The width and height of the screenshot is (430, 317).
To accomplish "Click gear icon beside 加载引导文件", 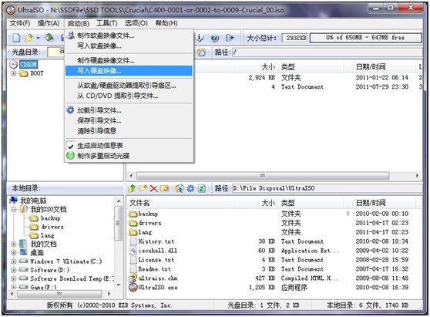I will [x=70, y=110].
